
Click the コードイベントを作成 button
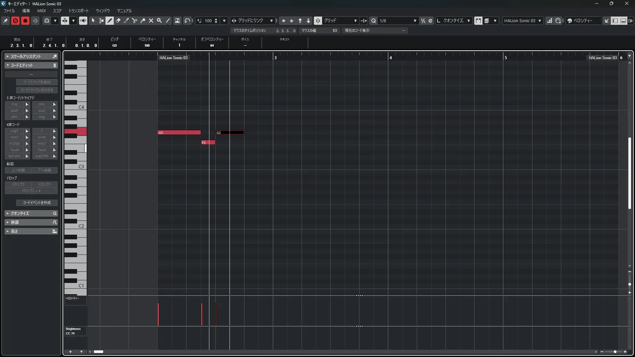[37, 203]
